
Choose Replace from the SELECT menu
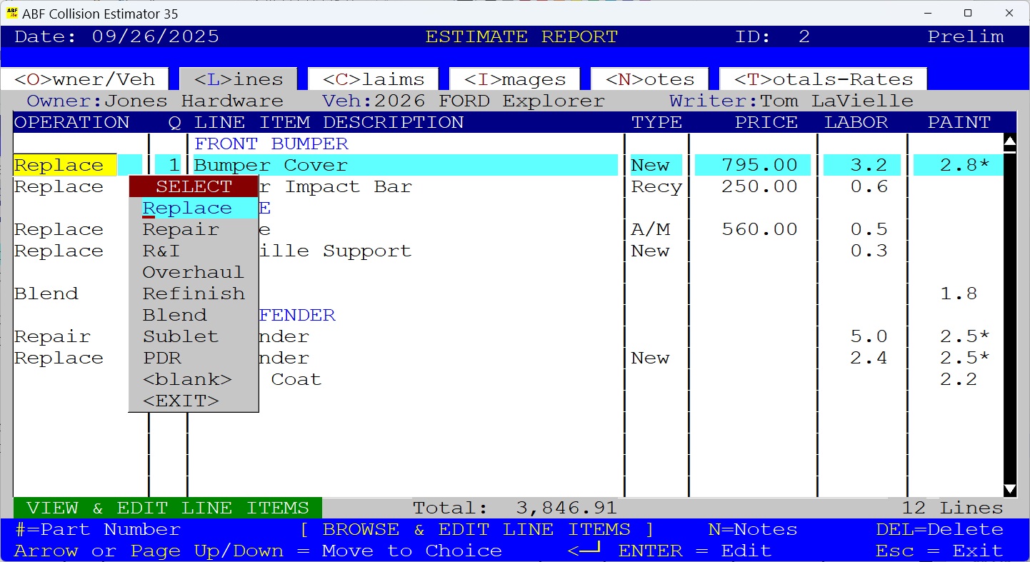pos(187,208)
